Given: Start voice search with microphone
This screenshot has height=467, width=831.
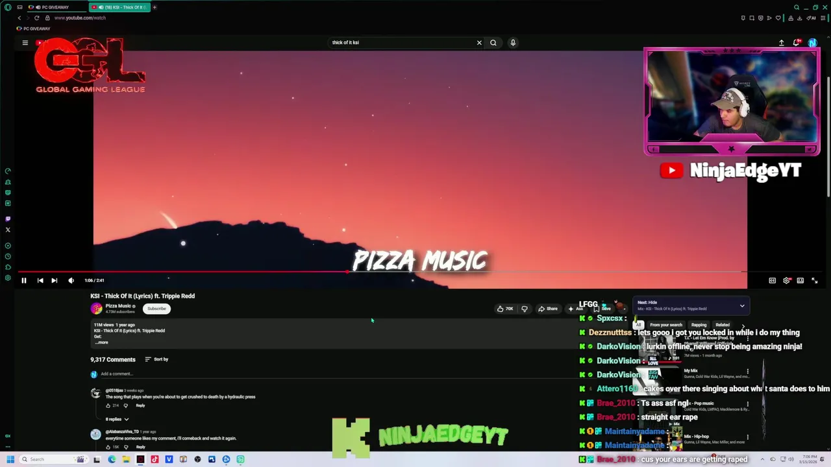Looking at the screenshot, I should (513, 43).
